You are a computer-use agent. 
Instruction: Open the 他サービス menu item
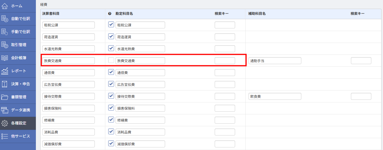20,136
